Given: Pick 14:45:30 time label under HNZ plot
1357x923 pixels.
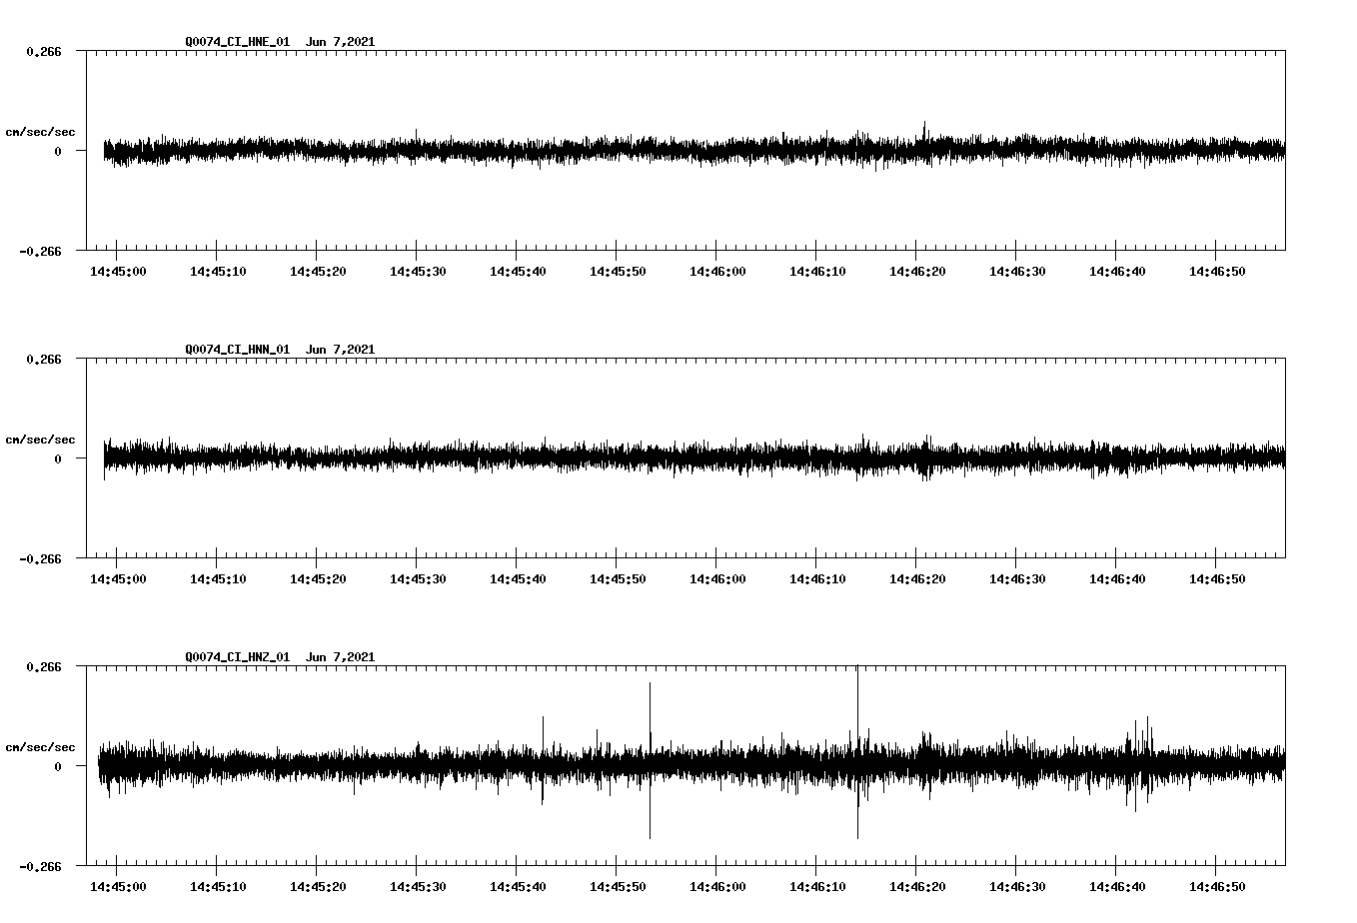Looking at the screenshot, I should click(418, 887).
